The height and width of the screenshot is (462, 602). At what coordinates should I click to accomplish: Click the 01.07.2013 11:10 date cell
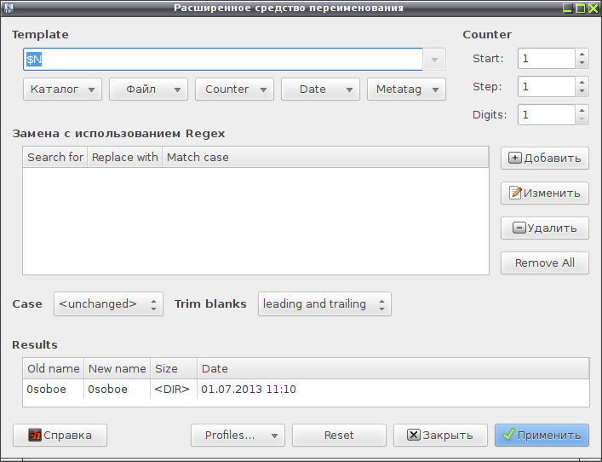coord(393,390)
